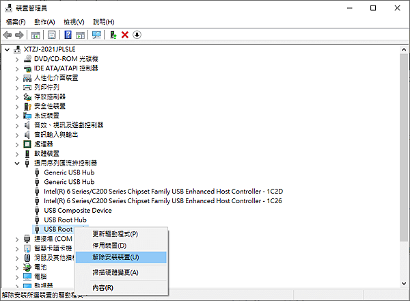Screen dimensions: 410x301
Task: Click the 存放控制器 category icon
Action: click(x=27, y=97)
